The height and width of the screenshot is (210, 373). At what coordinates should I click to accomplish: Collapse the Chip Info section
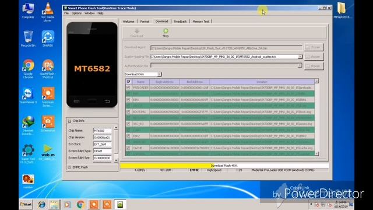[x=69, y=121]
